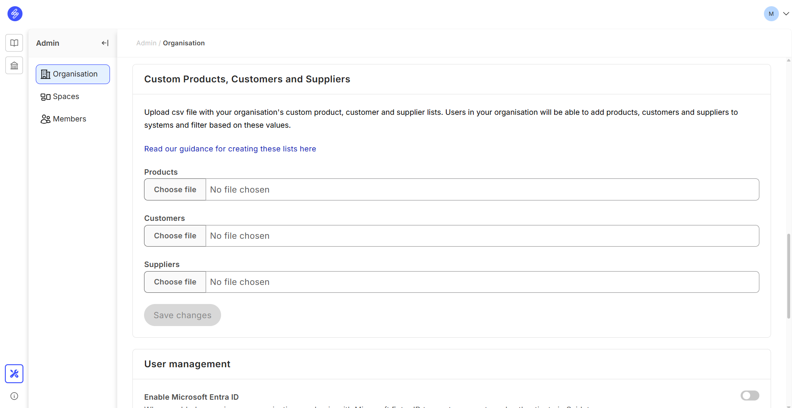This screenshot has width=796, height=408.
Task: Collapse the Admin sidebar panel
Action: pos(105,43)
